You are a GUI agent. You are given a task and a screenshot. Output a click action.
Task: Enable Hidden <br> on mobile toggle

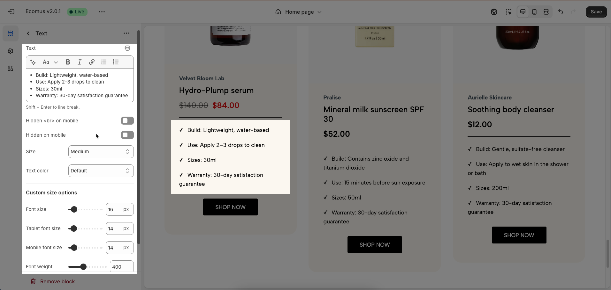click(127, 121)
